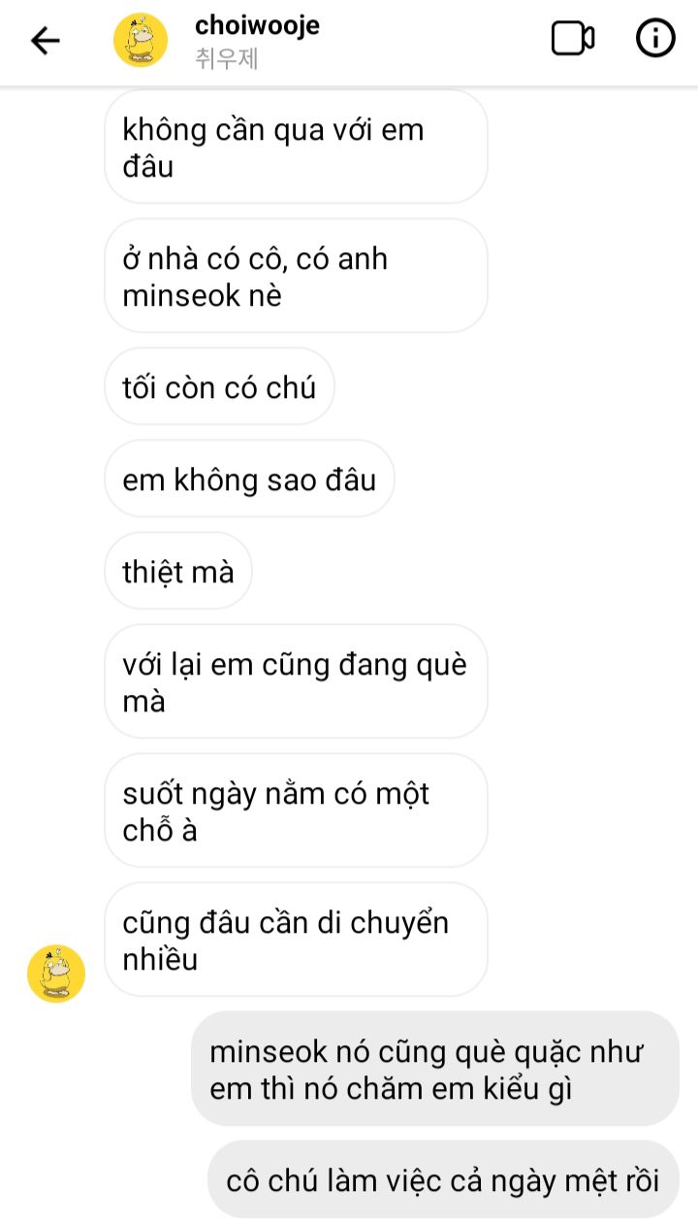Tap sent message "cô chú làm việc cả ngày"

pos(443,1180)
